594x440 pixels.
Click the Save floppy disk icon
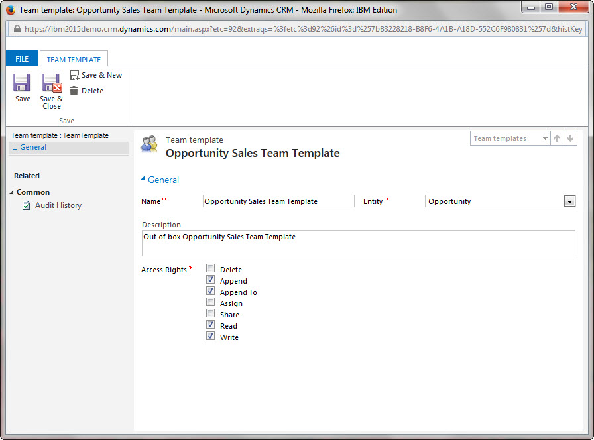click(22, 82)
